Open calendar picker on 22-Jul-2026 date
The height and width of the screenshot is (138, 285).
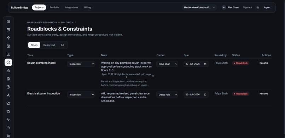click(205, 64)
